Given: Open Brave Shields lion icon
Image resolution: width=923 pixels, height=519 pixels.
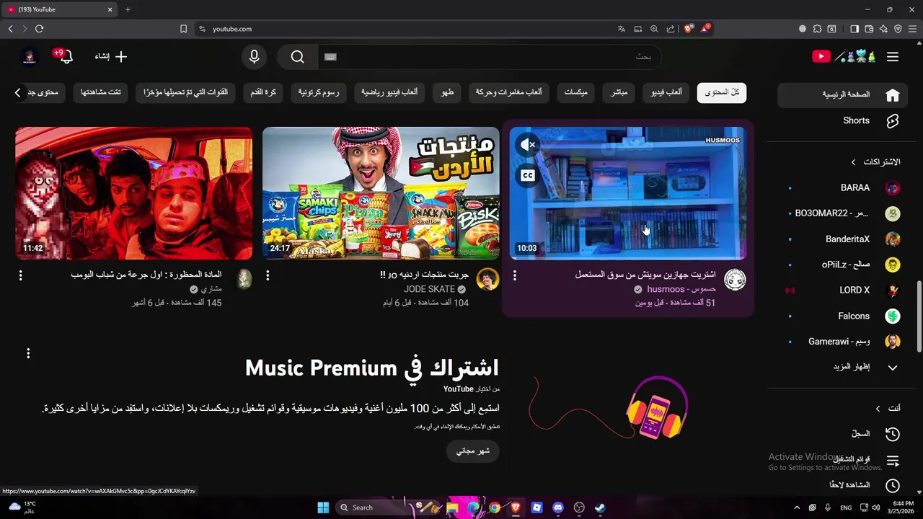Looking at the screenshot, I should pyautogui.click(x=689, y=29).
